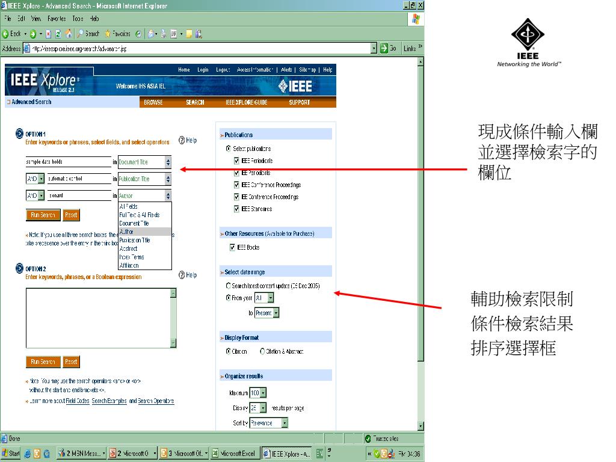Click the page vertical scrollbar thumb
The image size is (616, 462).
tap(420, 214)
